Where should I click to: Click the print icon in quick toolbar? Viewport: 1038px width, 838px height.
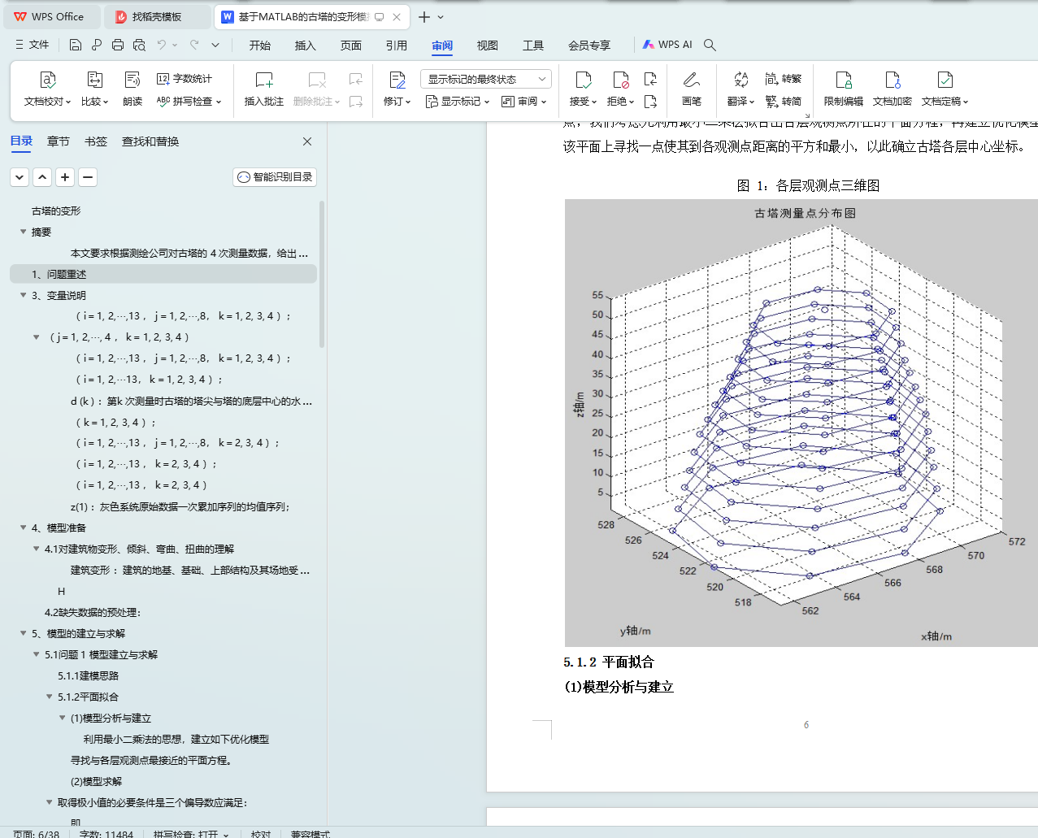[x=118, y=45]
